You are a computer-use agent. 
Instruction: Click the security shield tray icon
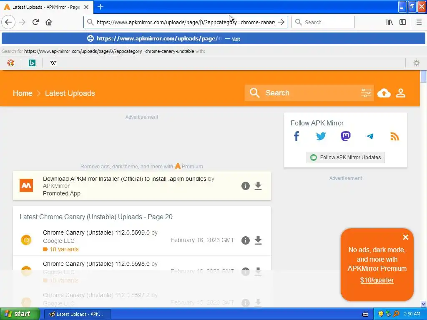click(x=380, y=314)
